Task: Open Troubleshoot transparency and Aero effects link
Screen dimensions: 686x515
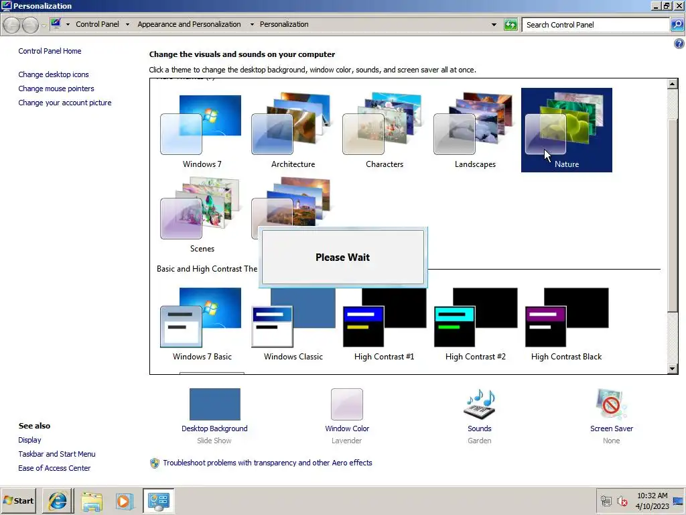Action: pyautogui.click(x=267, y=463)
